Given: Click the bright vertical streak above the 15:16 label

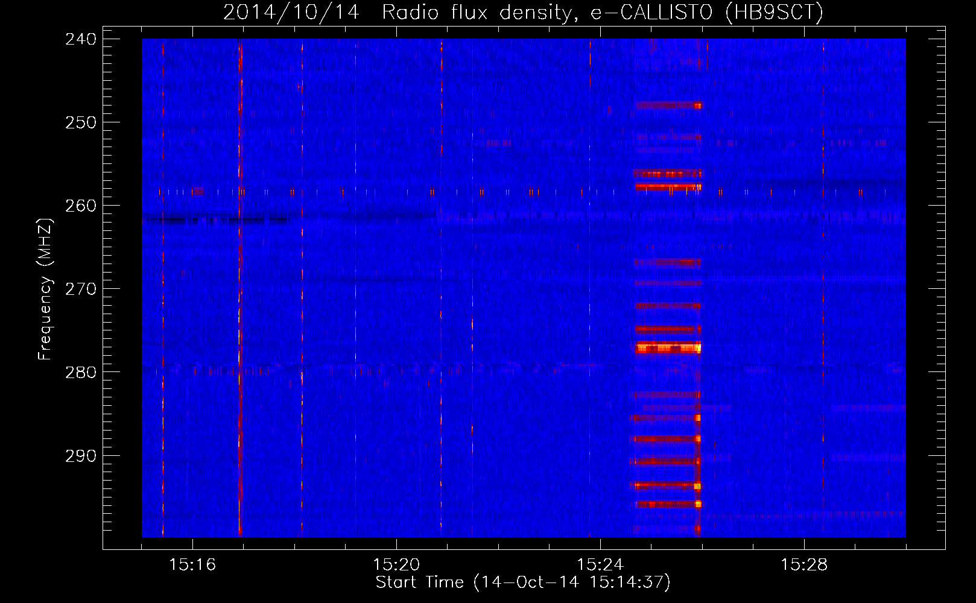Looking at the screenshot, I should point(240,288).
